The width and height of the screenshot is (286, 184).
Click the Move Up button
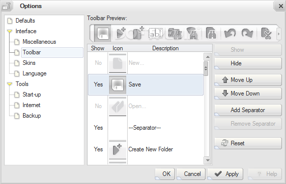point(248,80)
